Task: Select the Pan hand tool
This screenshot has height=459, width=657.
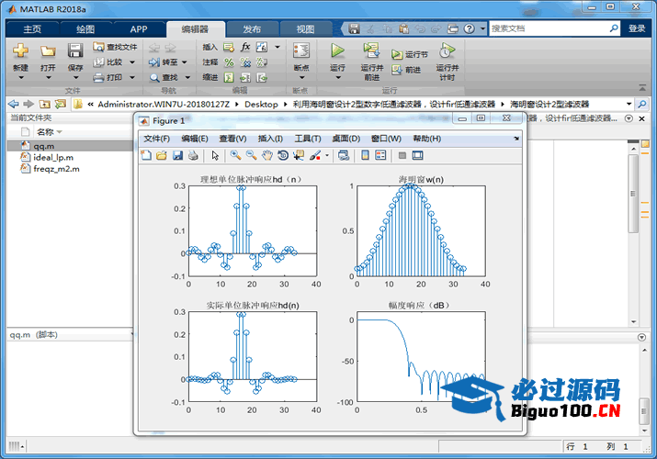Action: coord(266,155)
